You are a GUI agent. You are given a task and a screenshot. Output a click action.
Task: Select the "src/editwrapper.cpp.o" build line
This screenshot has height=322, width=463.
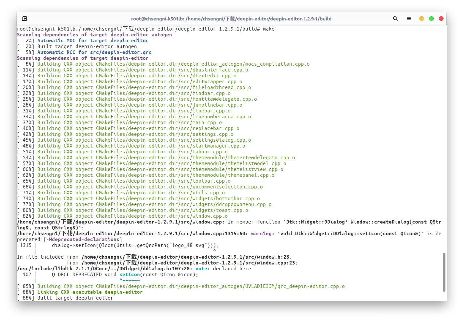(x=129, y=82)
